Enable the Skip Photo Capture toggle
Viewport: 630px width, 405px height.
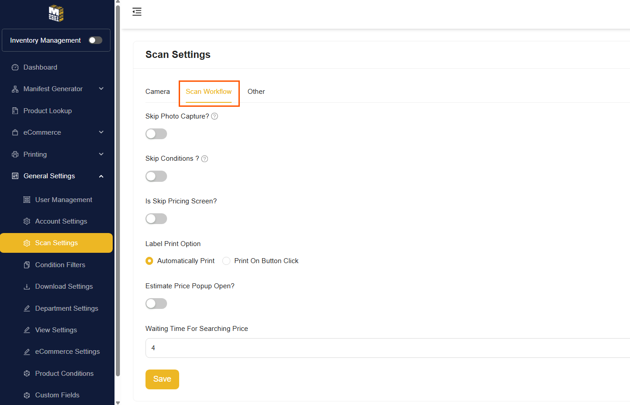[x=156, y=134]
